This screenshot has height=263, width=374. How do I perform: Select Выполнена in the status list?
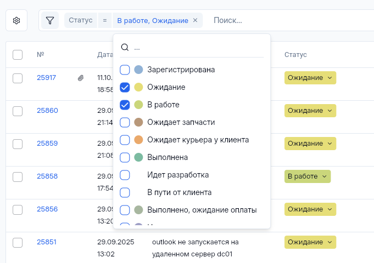click(168, 157)
